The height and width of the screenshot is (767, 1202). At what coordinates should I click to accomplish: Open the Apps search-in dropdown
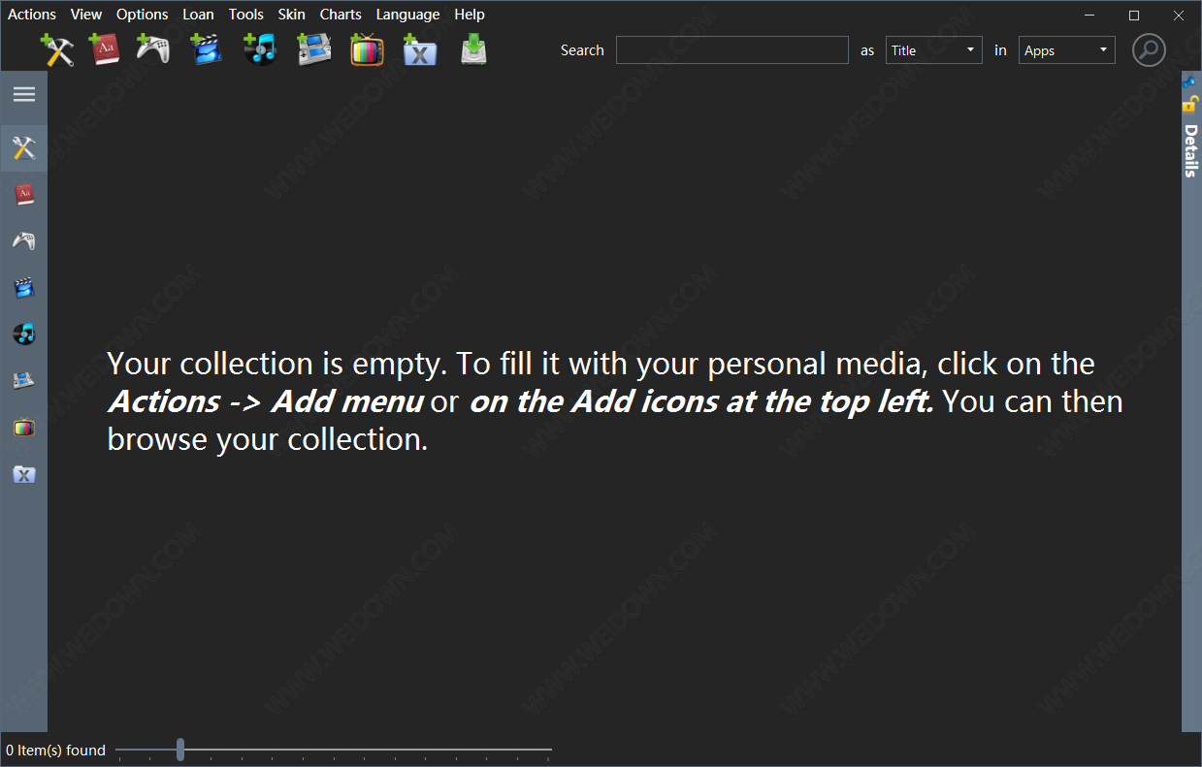[x=1066, y=50]
